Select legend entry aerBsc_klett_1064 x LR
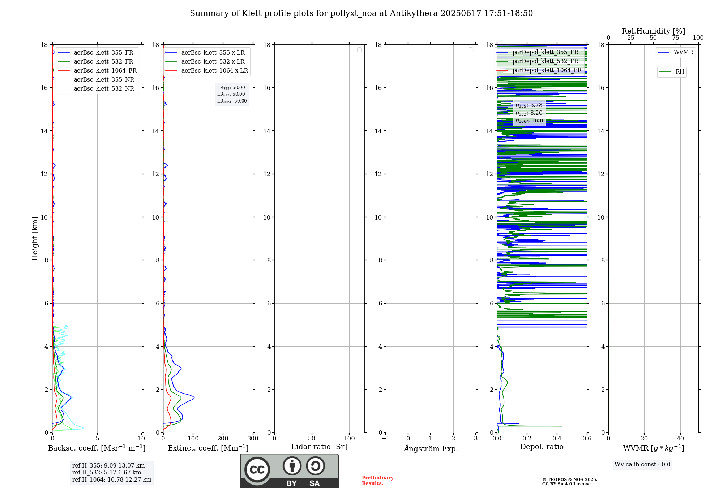 coord(207,71)
